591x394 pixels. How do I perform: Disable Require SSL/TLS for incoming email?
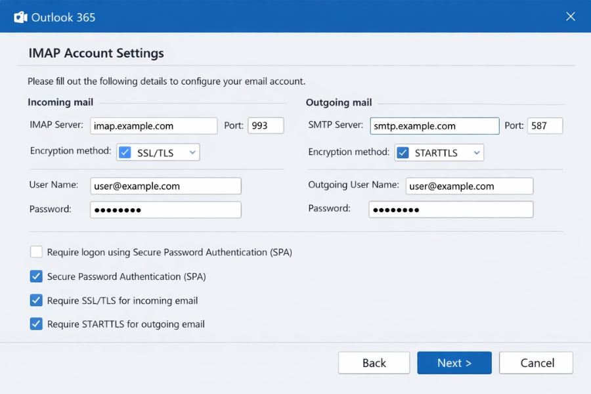(36, 299)
